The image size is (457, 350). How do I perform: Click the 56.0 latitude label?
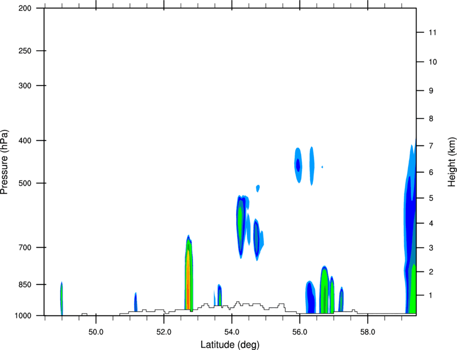point(299,332)
